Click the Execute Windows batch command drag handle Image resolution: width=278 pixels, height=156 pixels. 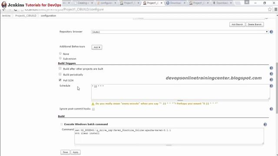(62, 124)
